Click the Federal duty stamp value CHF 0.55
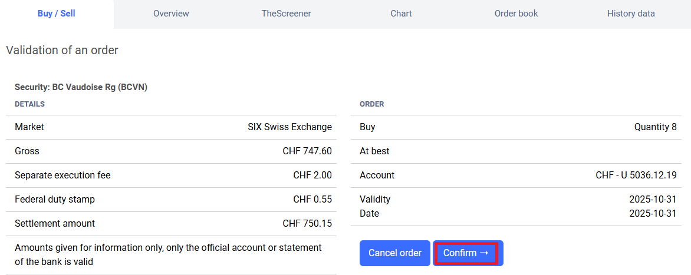 pos(312,200)
